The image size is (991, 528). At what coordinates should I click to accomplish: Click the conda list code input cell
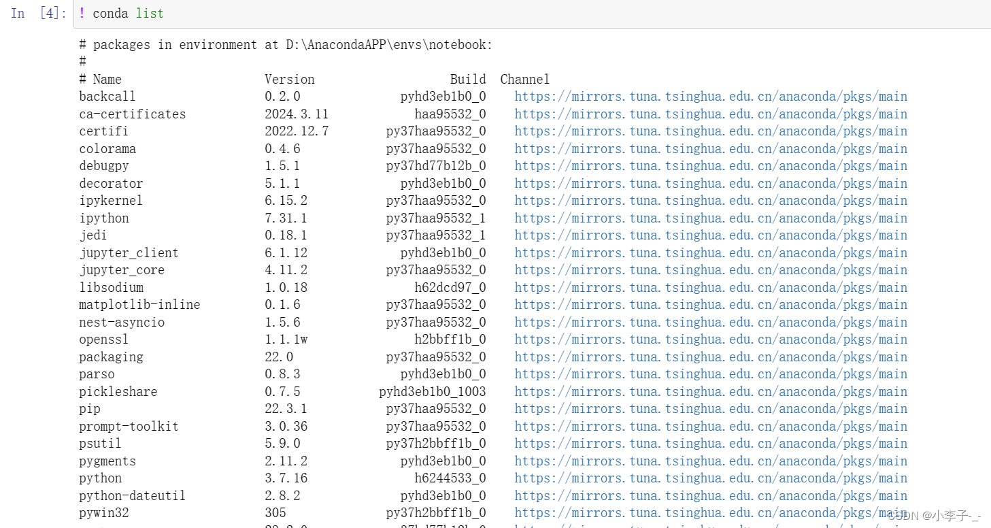pyautogui.click(x=532, y=14)
